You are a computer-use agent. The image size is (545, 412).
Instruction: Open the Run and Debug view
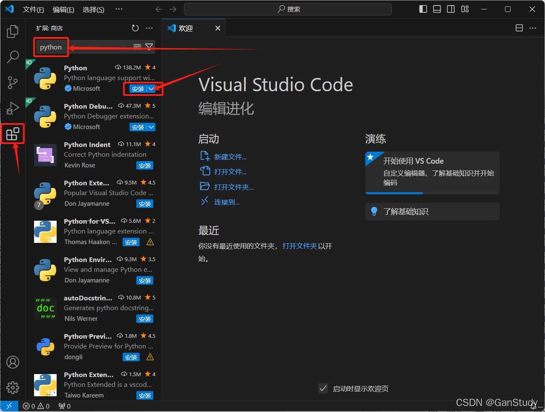[x=12, y=108]
